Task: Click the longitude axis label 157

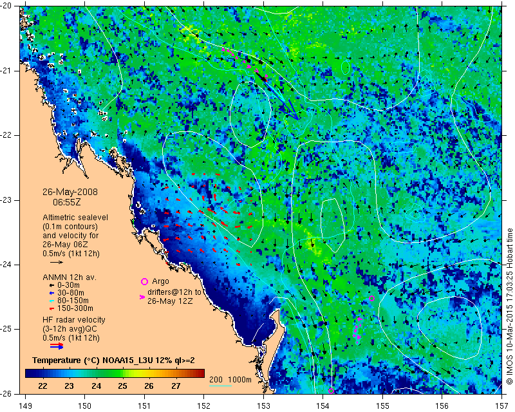Action: (x=502, y=406)
